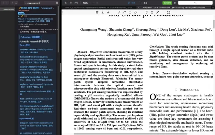Screen dimensions: 215x135
Task: Switch to the Edit text mode tab
Action: tap(144, 3)
